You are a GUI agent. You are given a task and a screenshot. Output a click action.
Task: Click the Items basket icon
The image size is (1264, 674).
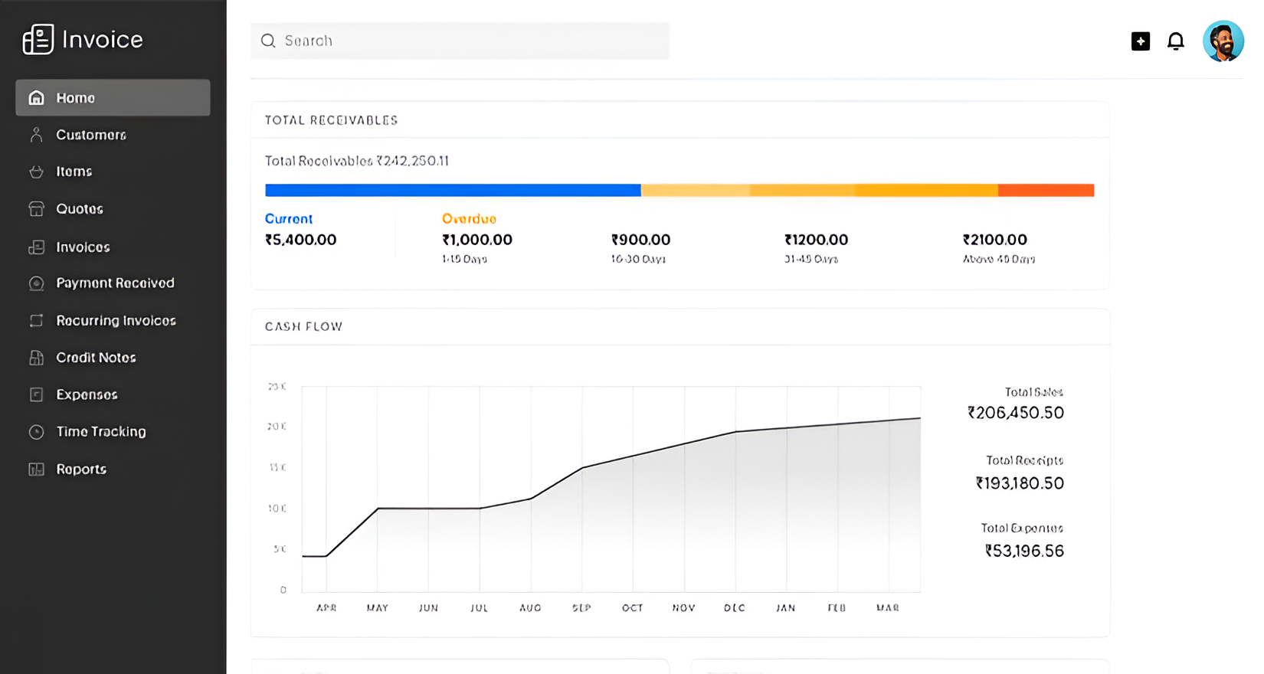click(x=36, y=172)
